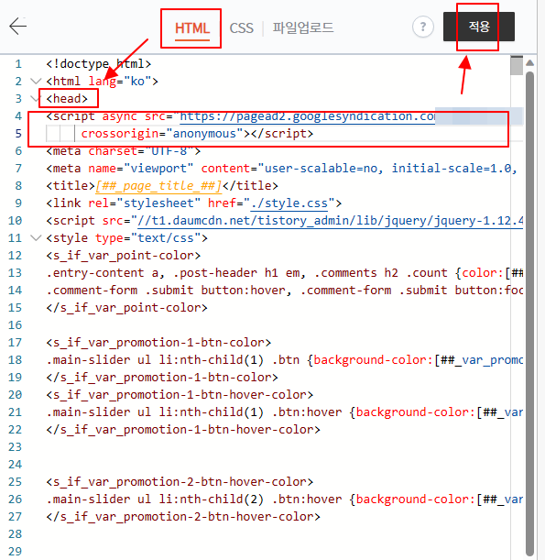Click the 적용 apply button
The width and height of the screenshot is (545, 560).
point(479,27)
